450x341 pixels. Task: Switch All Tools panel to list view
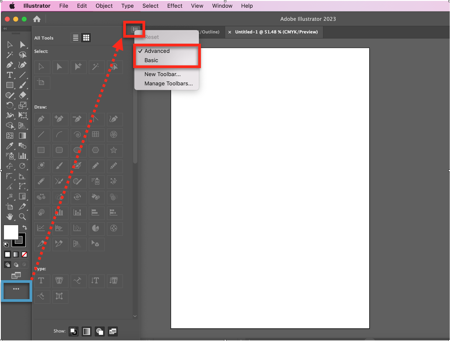[75, 37]
